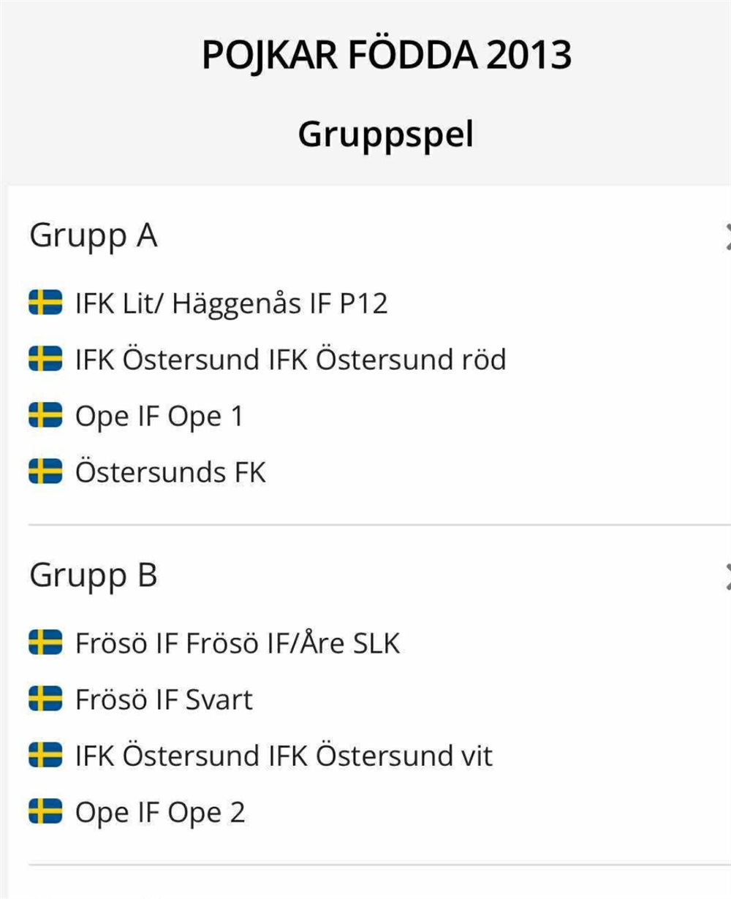Screen dimensions: 731x899
Task: Click the flag beside IFK Östersund vit
Action: pos(45,755)
